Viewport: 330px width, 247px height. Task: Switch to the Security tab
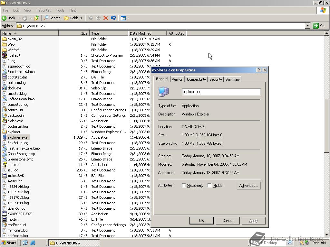click(216, 79)
